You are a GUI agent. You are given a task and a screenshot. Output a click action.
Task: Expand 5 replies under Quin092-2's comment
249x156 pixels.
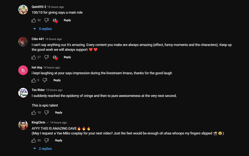(x=43, y=29)
